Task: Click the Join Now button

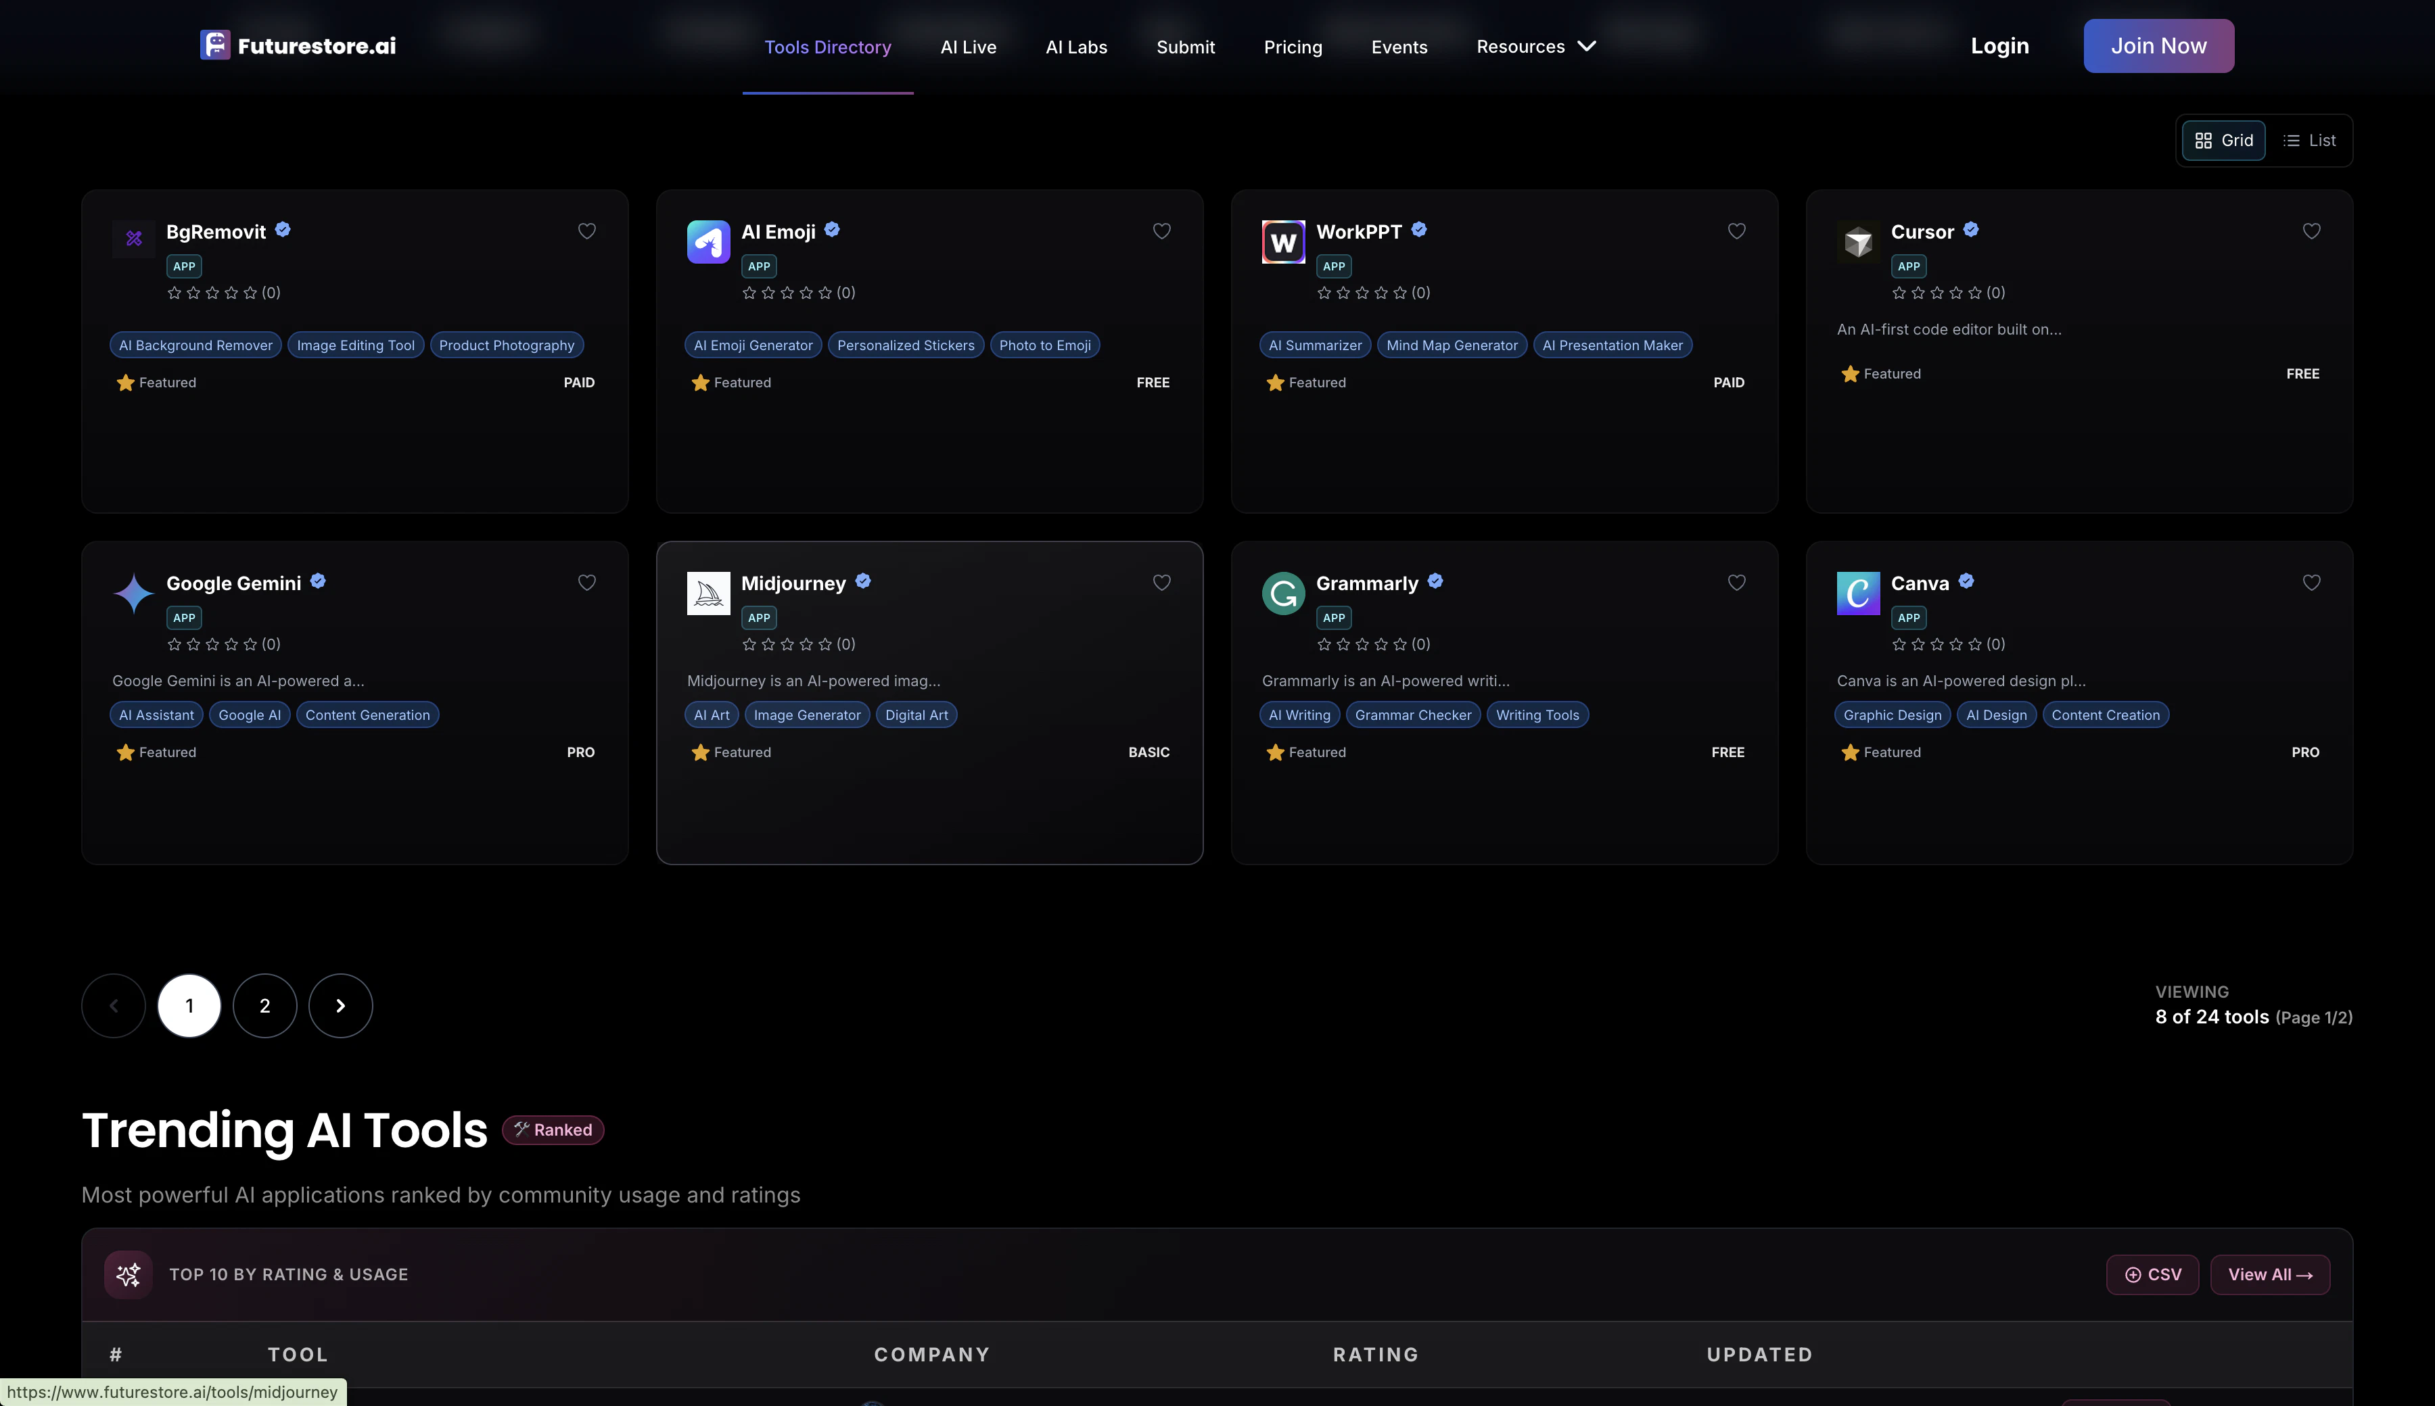Action: (x=2158, y=45)
